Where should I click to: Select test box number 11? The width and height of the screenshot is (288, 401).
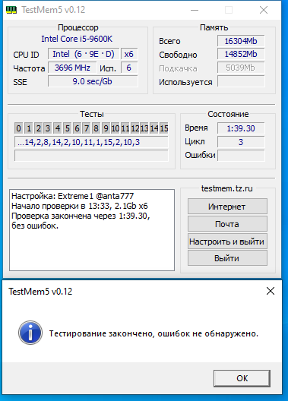point(125,128)
